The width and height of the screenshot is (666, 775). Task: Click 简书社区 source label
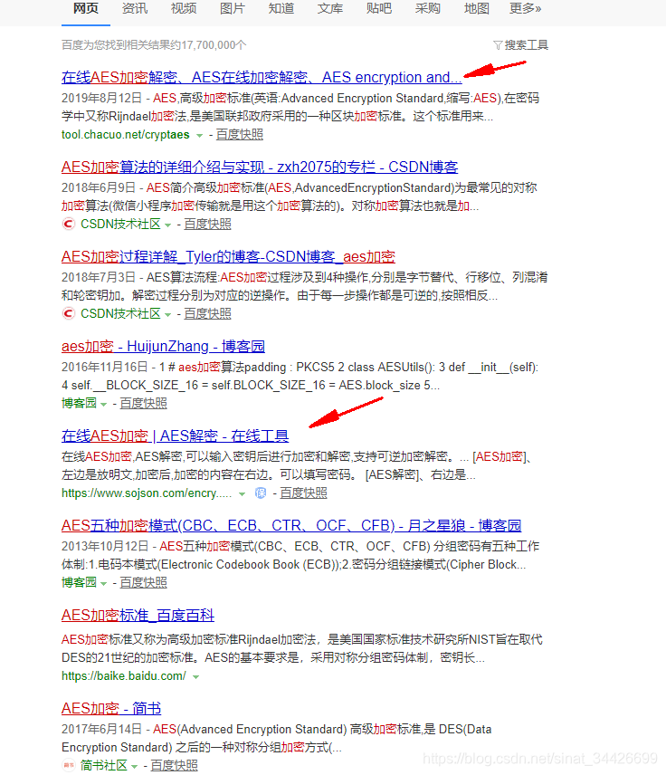(104, 765)
